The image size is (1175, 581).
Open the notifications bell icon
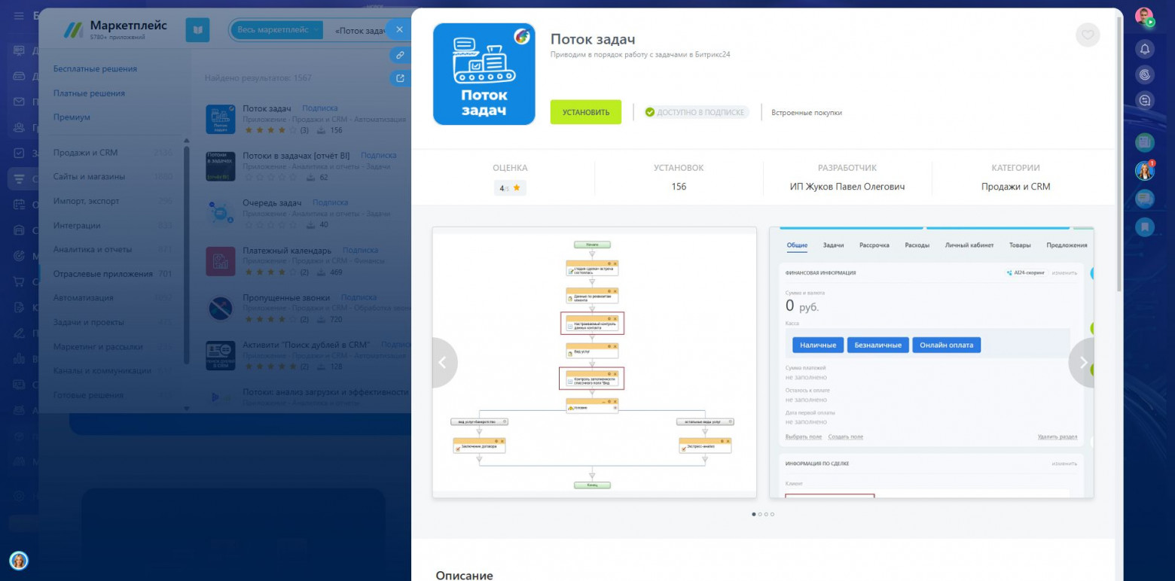coord(1145,49)
